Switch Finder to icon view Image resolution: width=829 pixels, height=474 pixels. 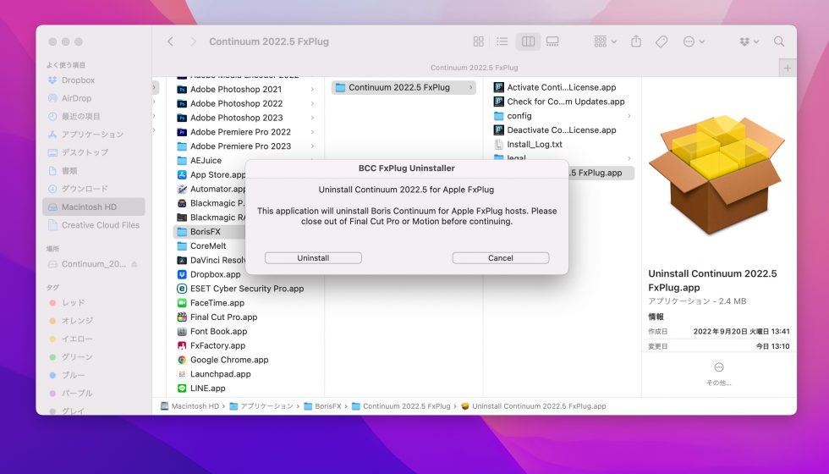point(479,41)
